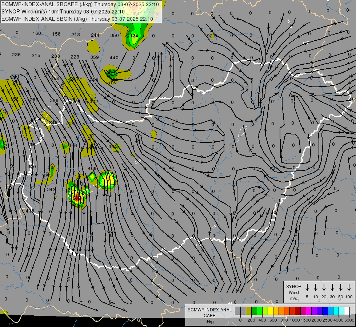
Task: Click the 1000 tick on CAPE colorbar
Action: (295, 320)
